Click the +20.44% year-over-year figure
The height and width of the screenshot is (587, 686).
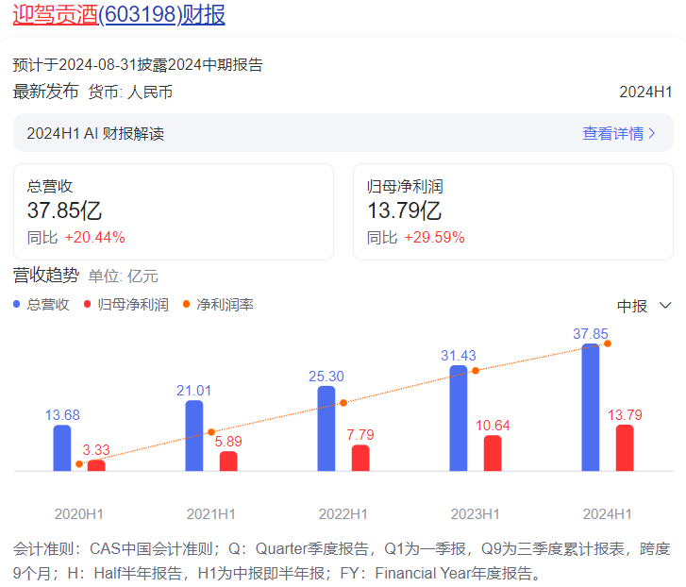[95, 238]
